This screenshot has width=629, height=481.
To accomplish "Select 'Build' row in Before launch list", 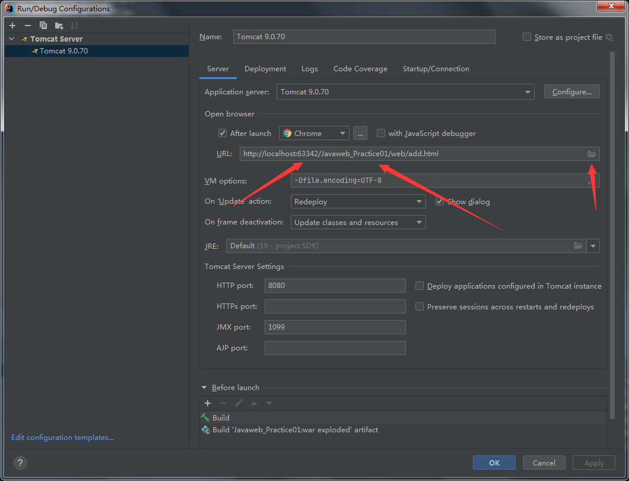I will (403, 417).
